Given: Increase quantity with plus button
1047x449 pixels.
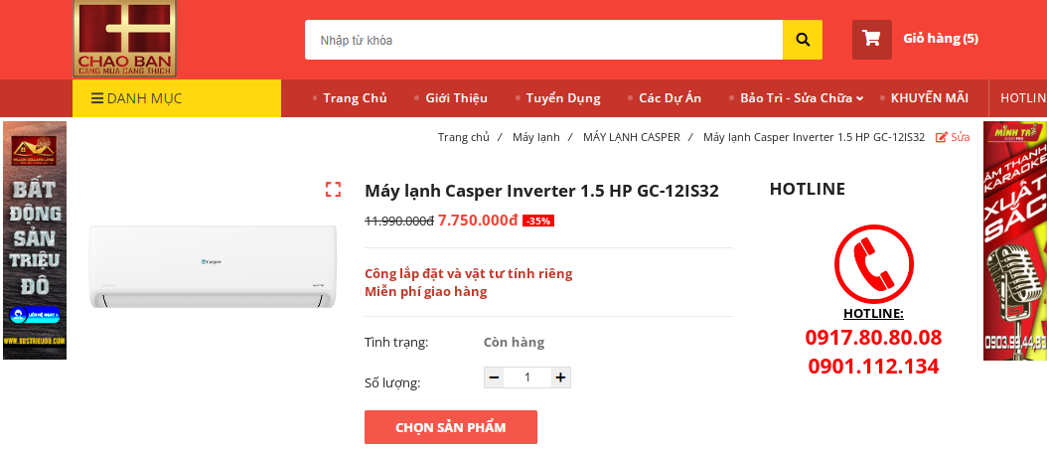Looking at the screenshot, I should pyautogui.click(x=561, y=377).
